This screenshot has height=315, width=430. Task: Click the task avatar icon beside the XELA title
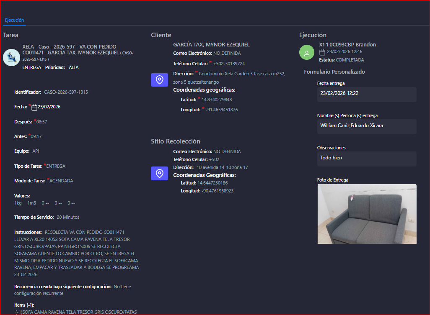(11, 57)
